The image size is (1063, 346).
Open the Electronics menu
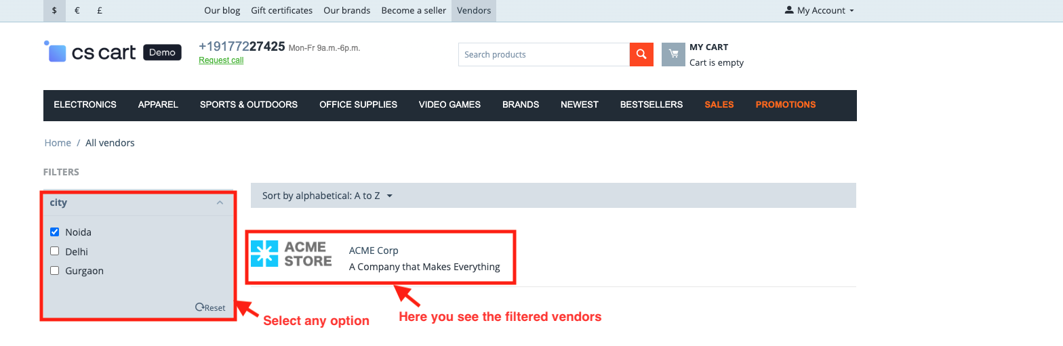(x=85, y=105)
